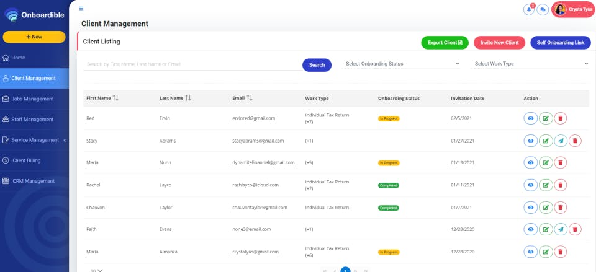The image size is (596, 272).
Task: Sort table by Last Name
Action: point(187,99)
